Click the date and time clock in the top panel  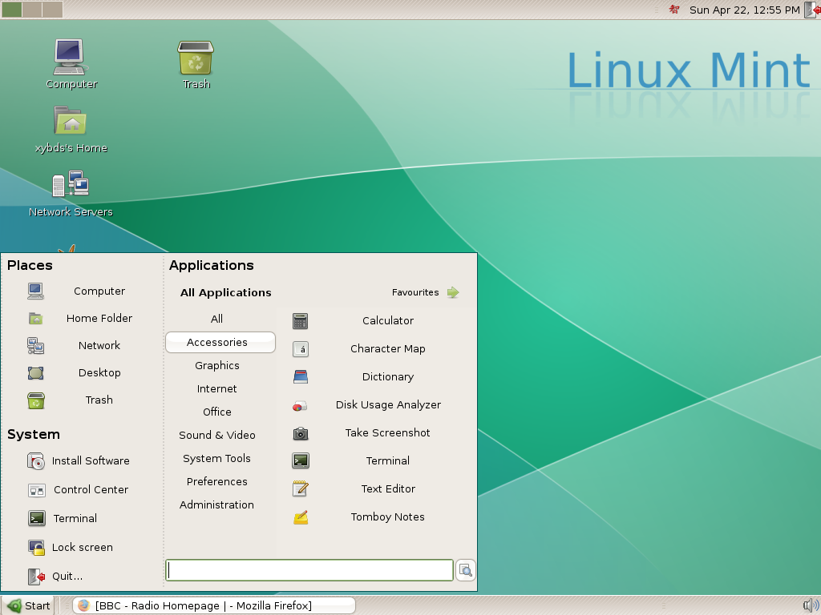[x=744, y=10]
